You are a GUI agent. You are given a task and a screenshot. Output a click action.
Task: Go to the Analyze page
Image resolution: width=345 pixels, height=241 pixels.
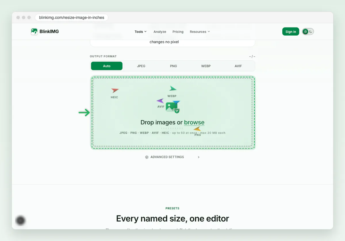(x=160, y=32)
